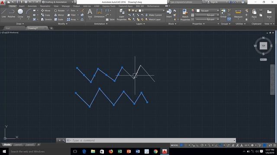
Task: Click the Mirror tool
Action: 59,15
